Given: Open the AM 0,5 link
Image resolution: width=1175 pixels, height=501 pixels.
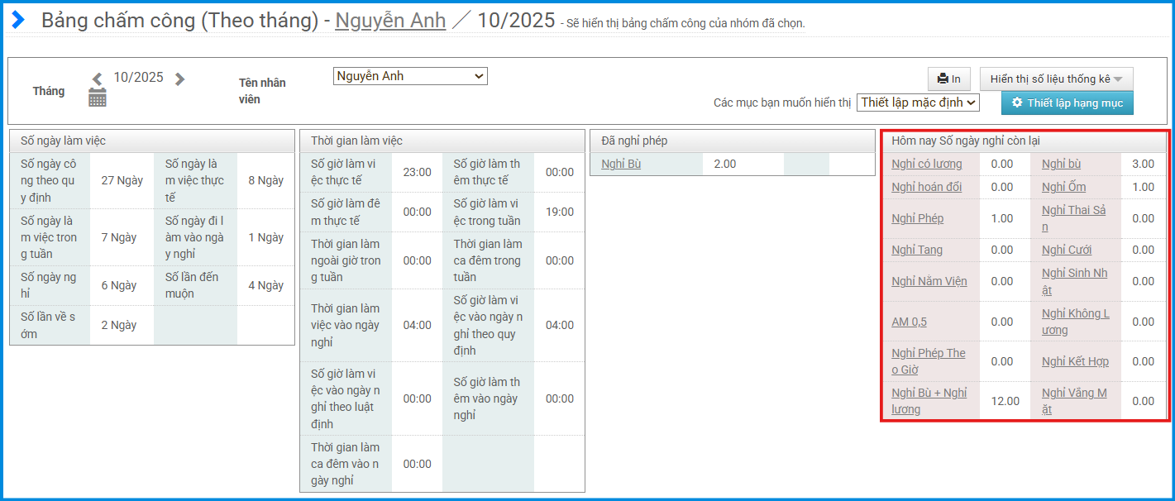Looking at the screenshot, I should (909, 322).
